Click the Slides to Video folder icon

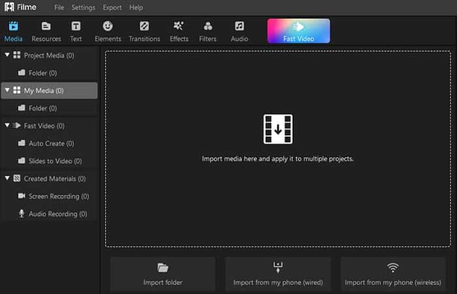point(22,161)
